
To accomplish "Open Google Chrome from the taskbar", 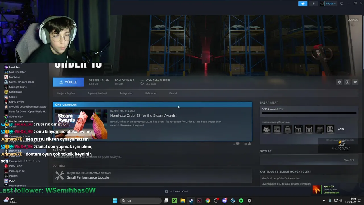I will 208,201.
